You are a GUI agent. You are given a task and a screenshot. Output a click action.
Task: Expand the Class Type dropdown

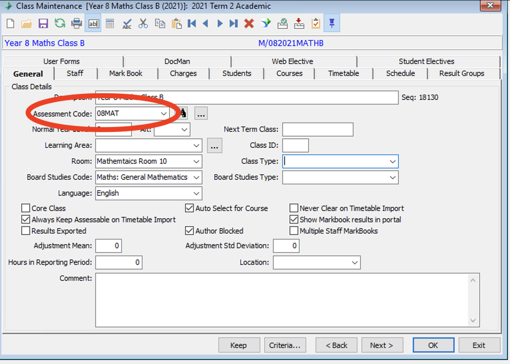tap(392, 161)
